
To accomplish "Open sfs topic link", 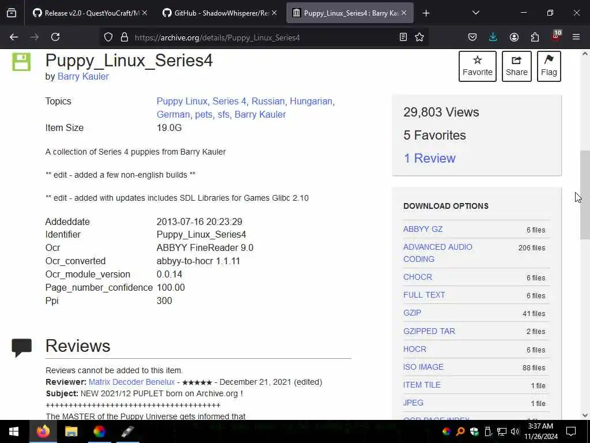I will tap(224, 115).
